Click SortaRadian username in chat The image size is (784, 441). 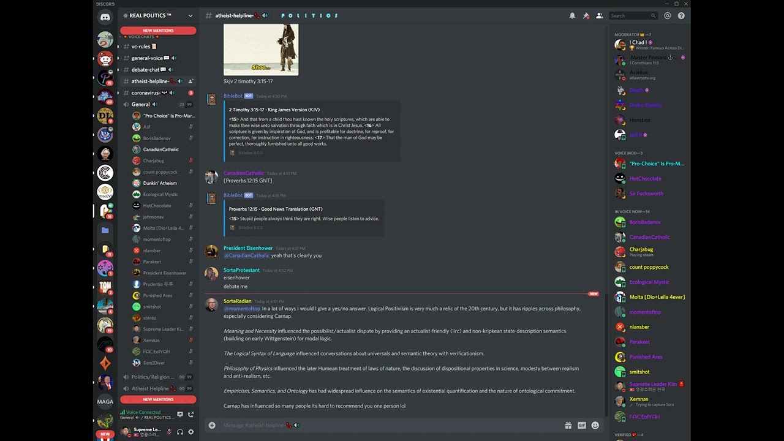tap(237, 301)
